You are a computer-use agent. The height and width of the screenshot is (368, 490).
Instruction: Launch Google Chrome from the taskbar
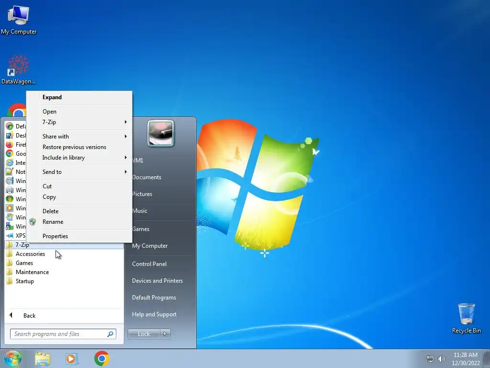click(101, 358)
